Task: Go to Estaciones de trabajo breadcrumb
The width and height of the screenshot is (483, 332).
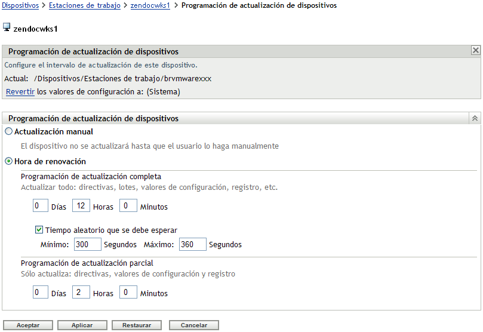Action: [x=85, y=5]
